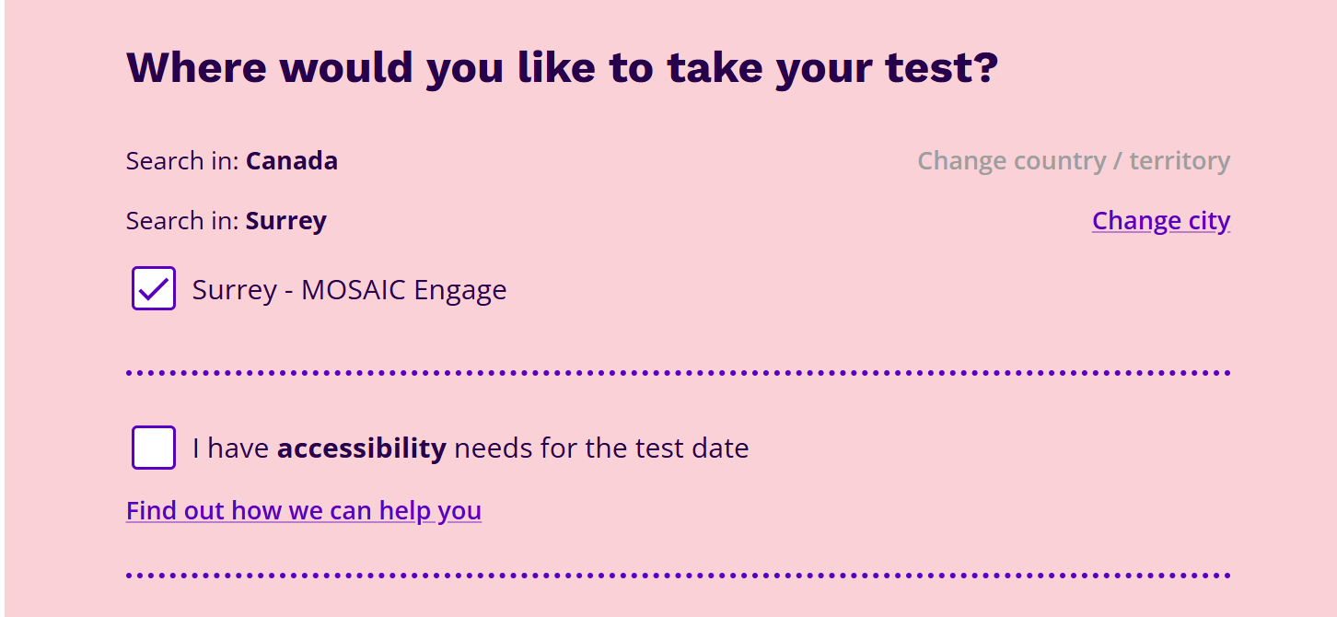This screenshot has width=1337, height=617.
Task: Click the purple checkmark icon
Action: (x=154, y=289)
